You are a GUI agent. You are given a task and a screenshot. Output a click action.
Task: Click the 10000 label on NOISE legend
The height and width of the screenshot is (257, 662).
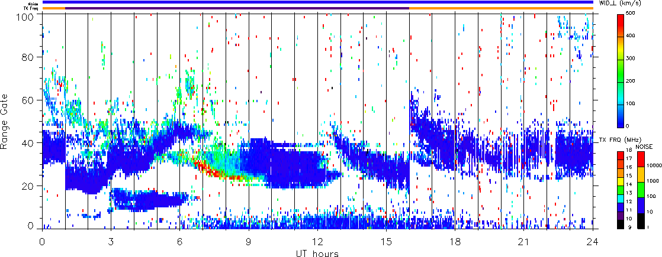point(654,165)
